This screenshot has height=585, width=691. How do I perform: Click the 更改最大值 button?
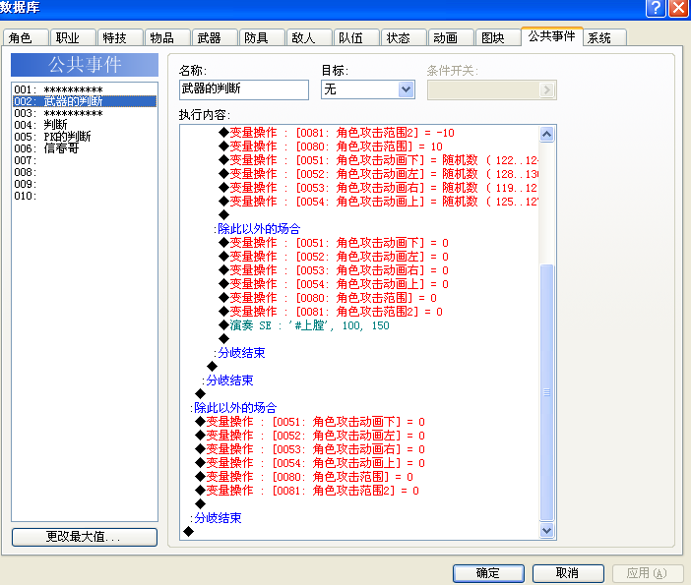(x=85, y=537)
